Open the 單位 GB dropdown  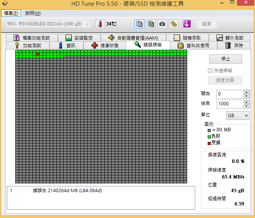click(238, 116)
